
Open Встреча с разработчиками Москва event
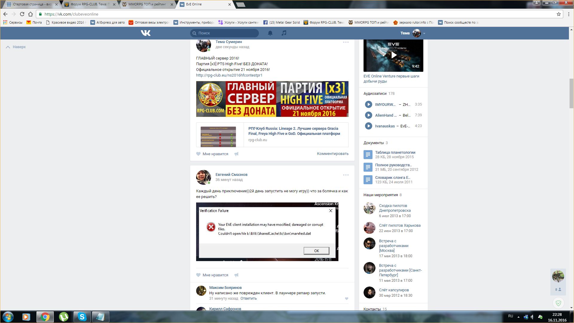(x=393, y=246)
